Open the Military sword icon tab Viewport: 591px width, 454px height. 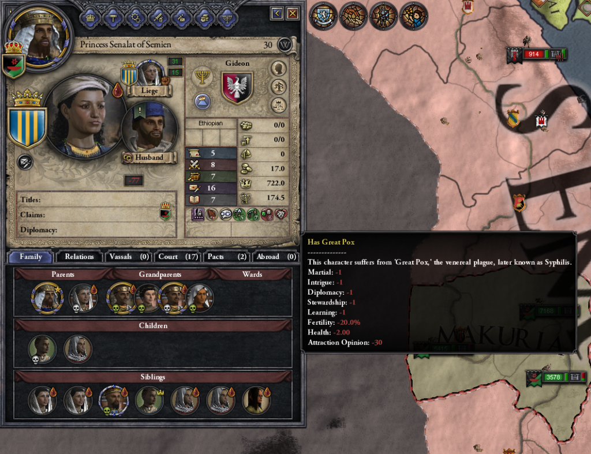pos(159,18)
